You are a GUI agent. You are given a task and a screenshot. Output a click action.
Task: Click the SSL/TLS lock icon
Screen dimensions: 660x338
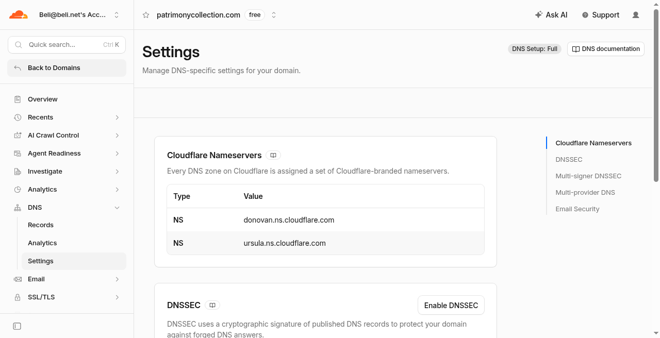pyautogui.click(x=18, y=297)
